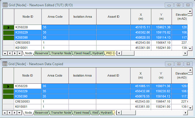Click Y value 159170.82 in Newtown Edited

(x=161, y=32)
